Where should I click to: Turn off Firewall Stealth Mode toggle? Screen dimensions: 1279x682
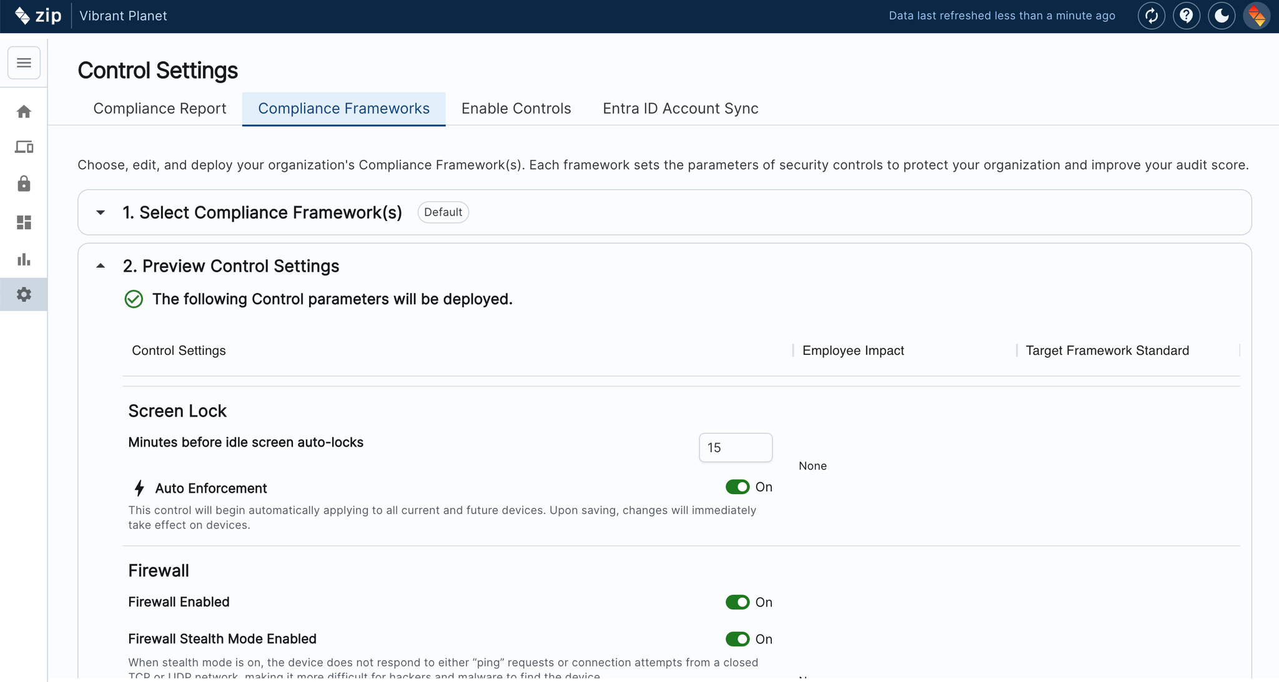pos(738,639)
